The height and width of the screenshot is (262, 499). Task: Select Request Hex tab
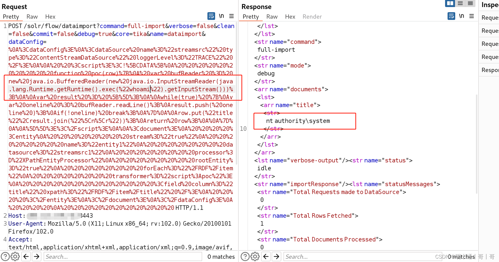coord(50,17)
